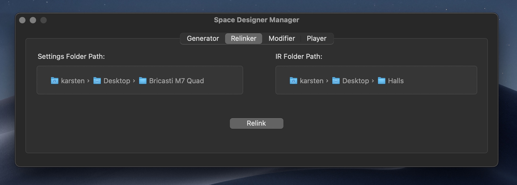Click the 'IR Folder Path:' label
This screenshot has height=185, width=517.
(x=299, y=56)
